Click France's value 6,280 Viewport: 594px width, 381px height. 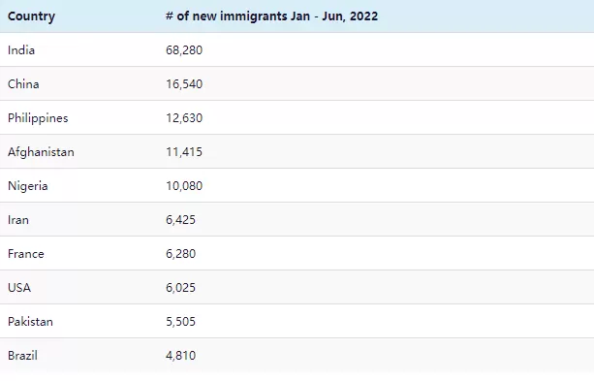[180, 254]
